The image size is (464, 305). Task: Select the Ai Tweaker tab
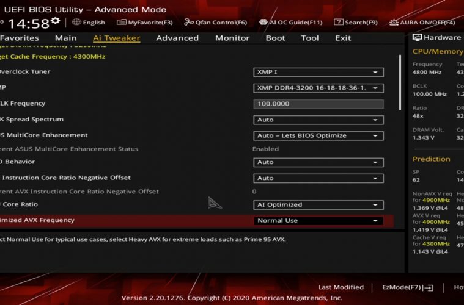[116, 38]
